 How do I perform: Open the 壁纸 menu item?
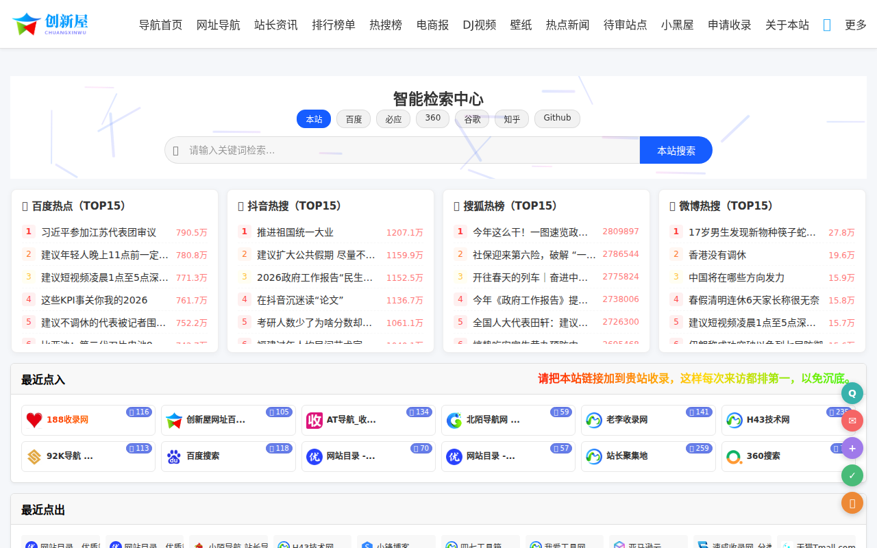pos(521,24)
